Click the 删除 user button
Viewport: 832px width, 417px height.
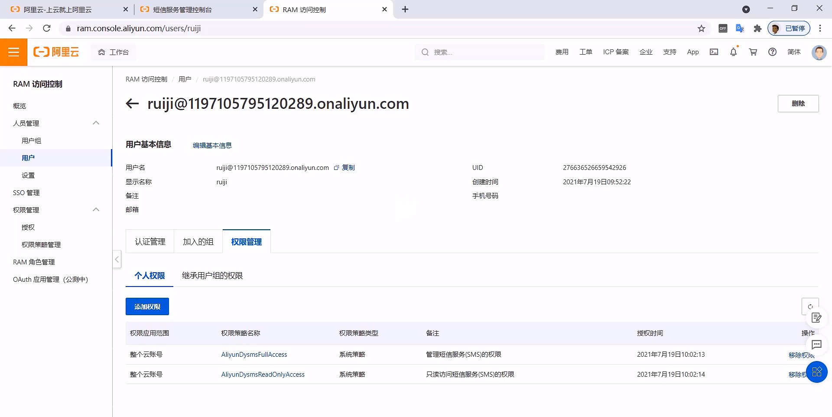[x=798, y=104]
